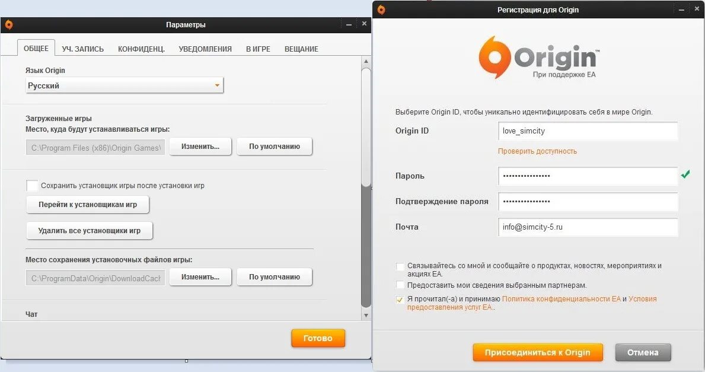Click Перейти к установщикам игр button
705x372 pixels.
coord(88,205)
